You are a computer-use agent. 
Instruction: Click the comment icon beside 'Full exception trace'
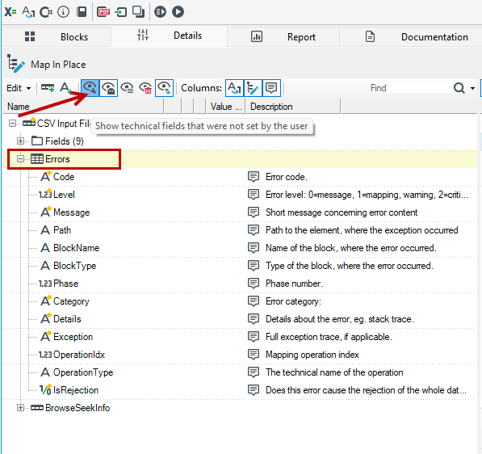[254, 337]
